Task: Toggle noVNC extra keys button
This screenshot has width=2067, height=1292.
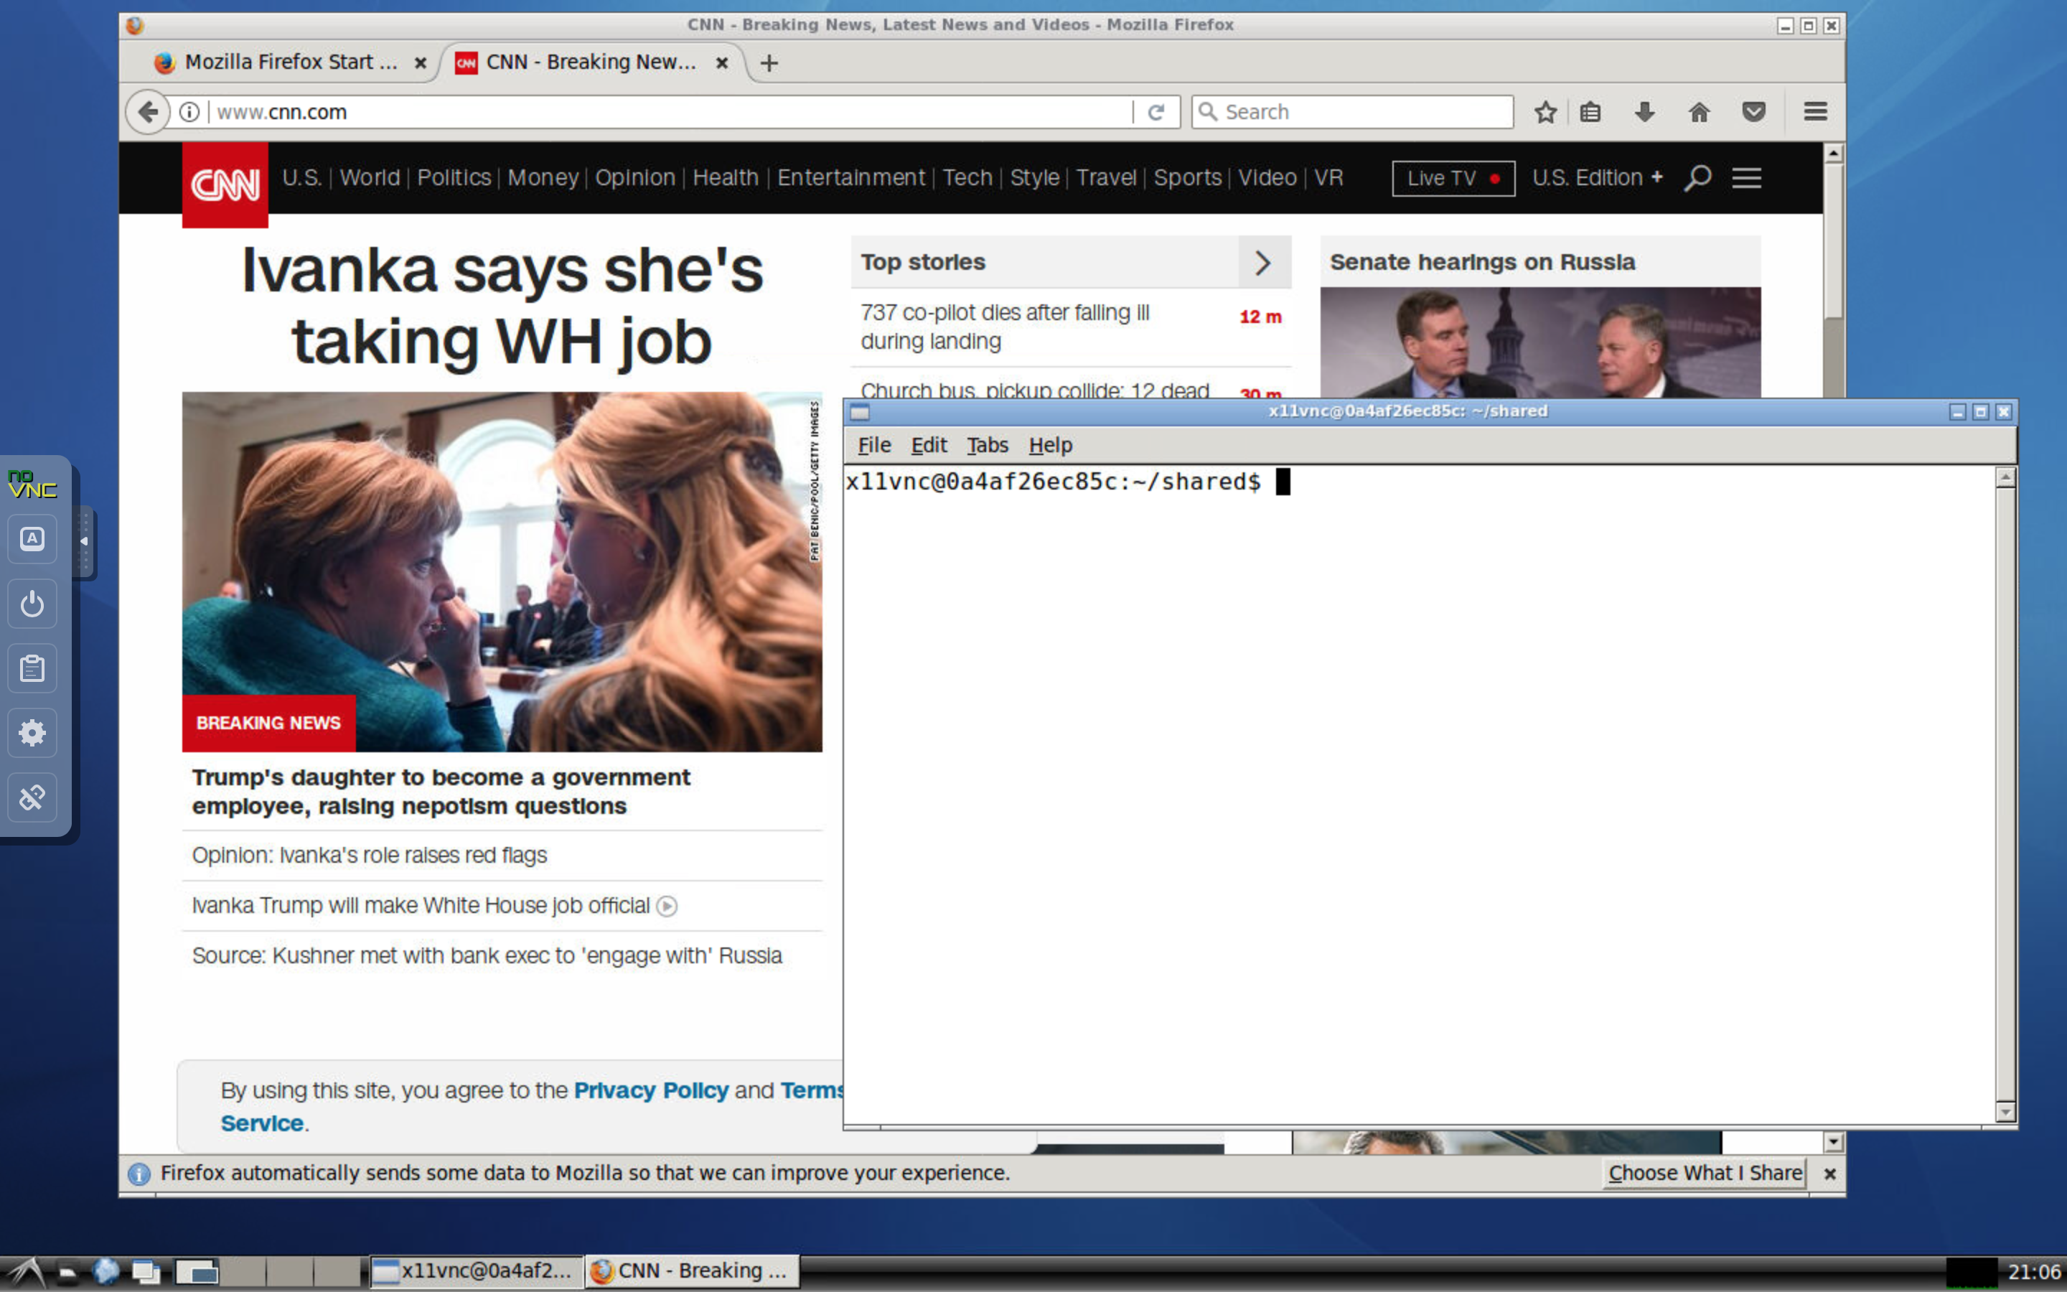Action: [32, 538]
